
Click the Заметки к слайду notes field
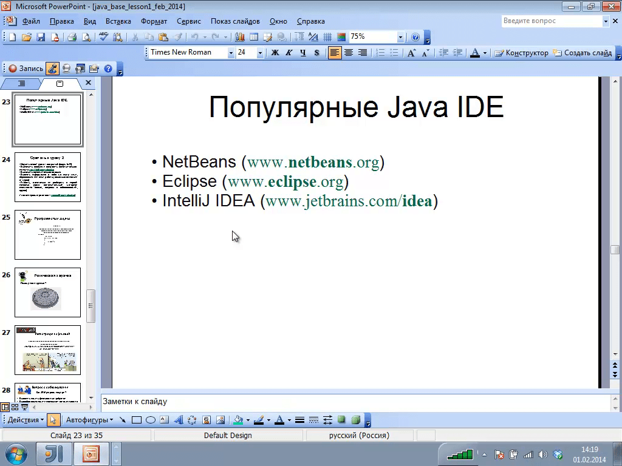tap(355, 402)
